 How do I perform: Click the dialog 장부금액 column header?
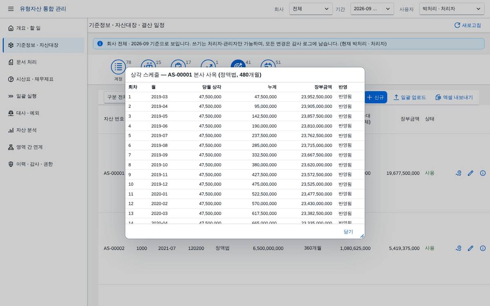click(x=323, y=87)
